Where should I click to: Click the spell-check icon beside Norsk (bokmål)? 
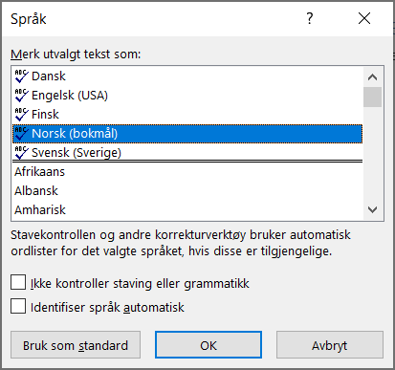(21, 134)
